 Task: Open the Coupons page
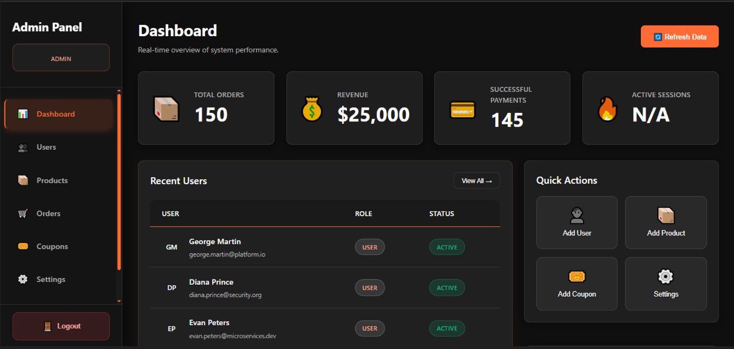point(58,246)
